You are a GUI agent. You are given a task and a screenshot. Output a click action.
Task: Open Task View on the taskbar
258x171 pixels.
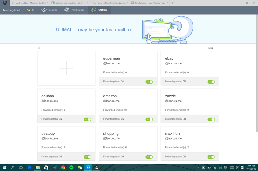[x=21, y=168]
